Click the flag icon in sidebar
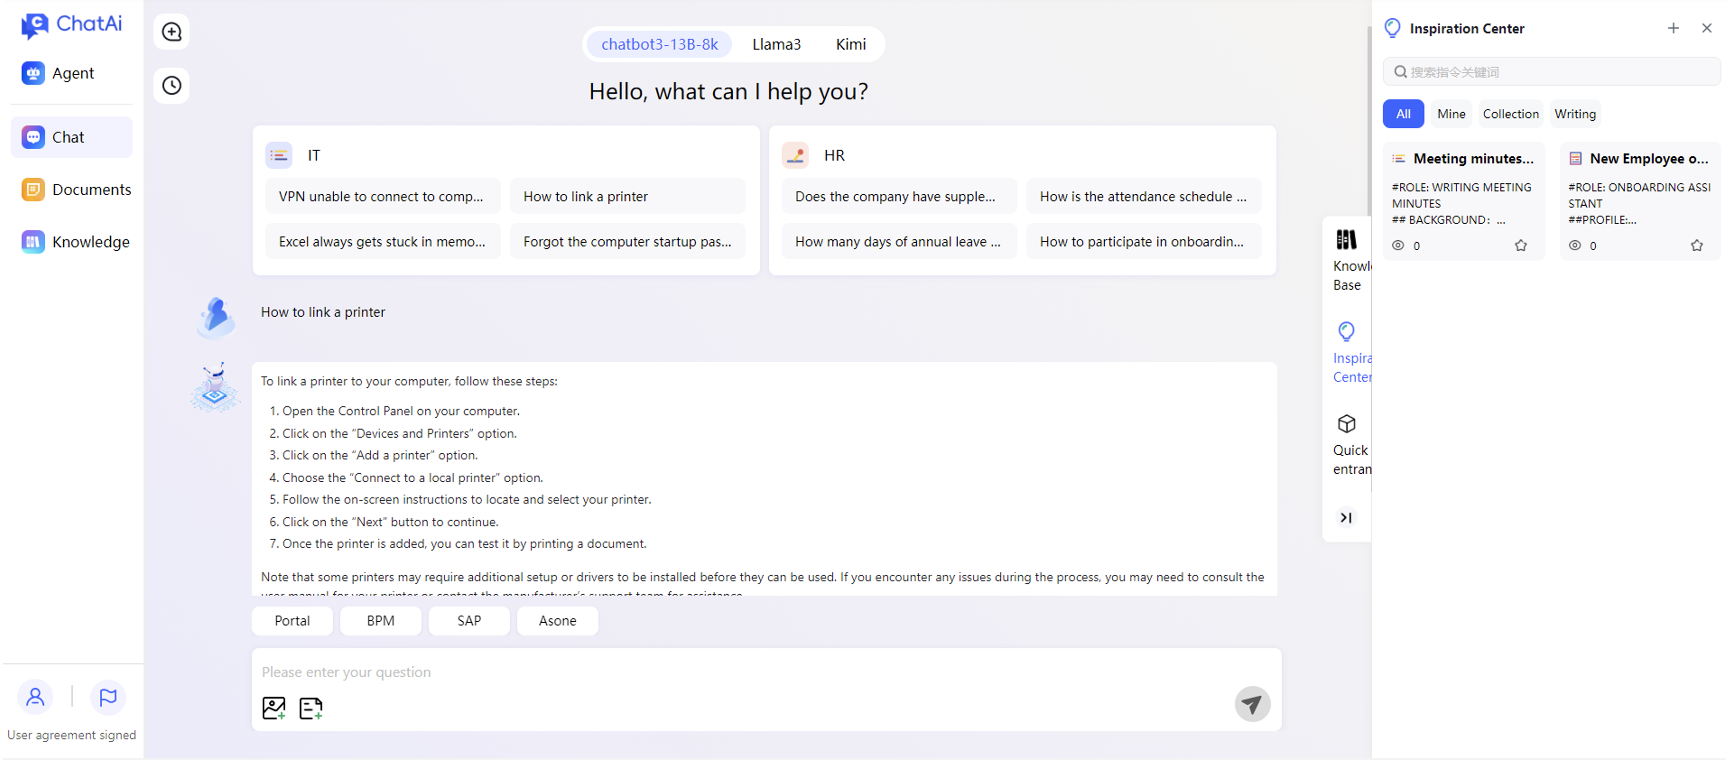 (x=108, y=697)
